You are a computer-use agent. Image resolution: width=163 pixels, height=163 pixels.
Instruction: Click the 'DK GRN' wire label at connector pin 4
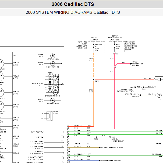(77, 133)
